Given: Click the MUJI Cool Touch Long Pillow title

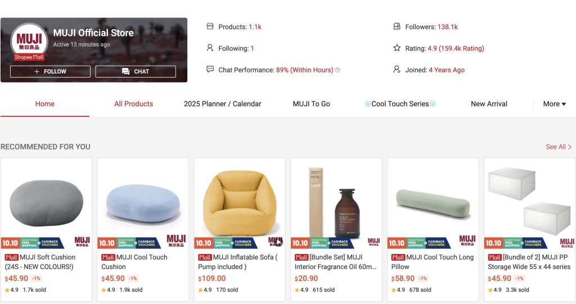Looking at the screenshot, I should pyautogui.click(x=432, y=262).
